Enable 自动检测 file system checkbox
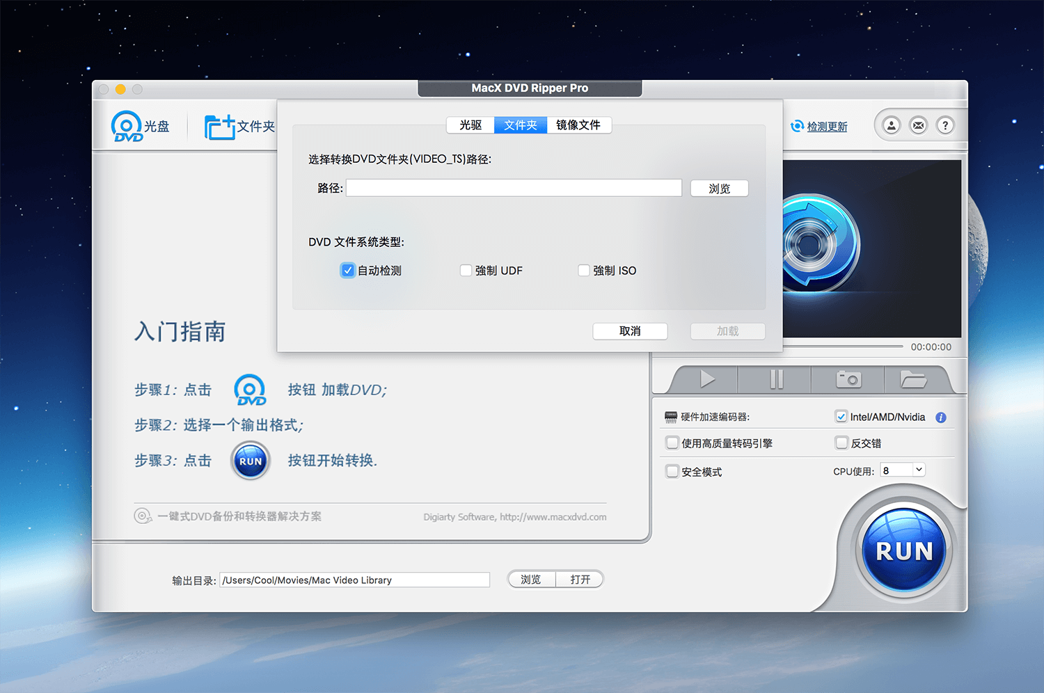The image size is (1044, 693). 348,271
